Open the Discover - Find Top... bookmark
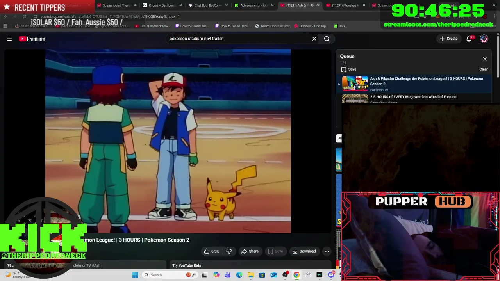The image size is (500, 281). [x=311, y=26]
